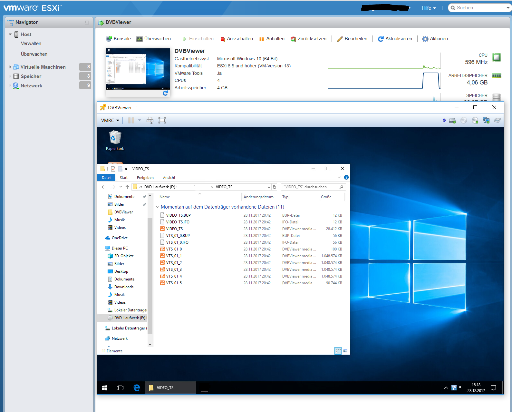This screenshot has width=512, height=412.
Task: Reset the VM via Zurücksetzen
Action: (308, 39)
